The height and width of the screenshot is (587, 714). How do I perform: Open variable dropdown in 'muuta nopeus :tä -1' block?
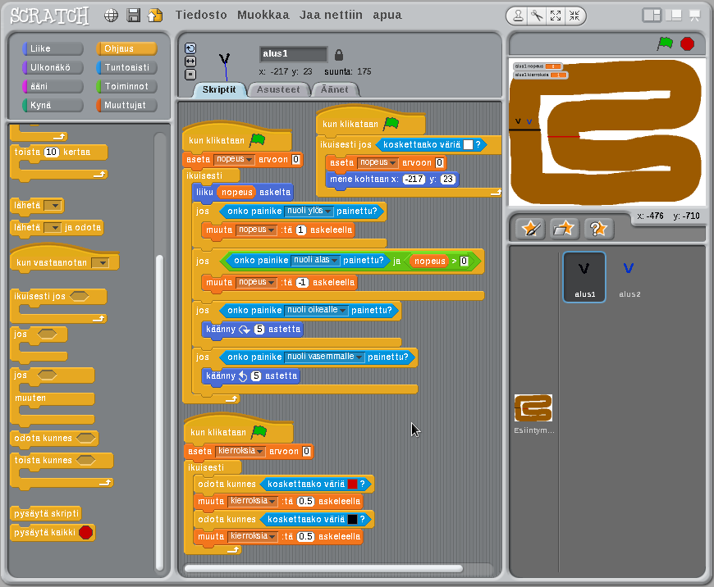(x=271, y=283)
